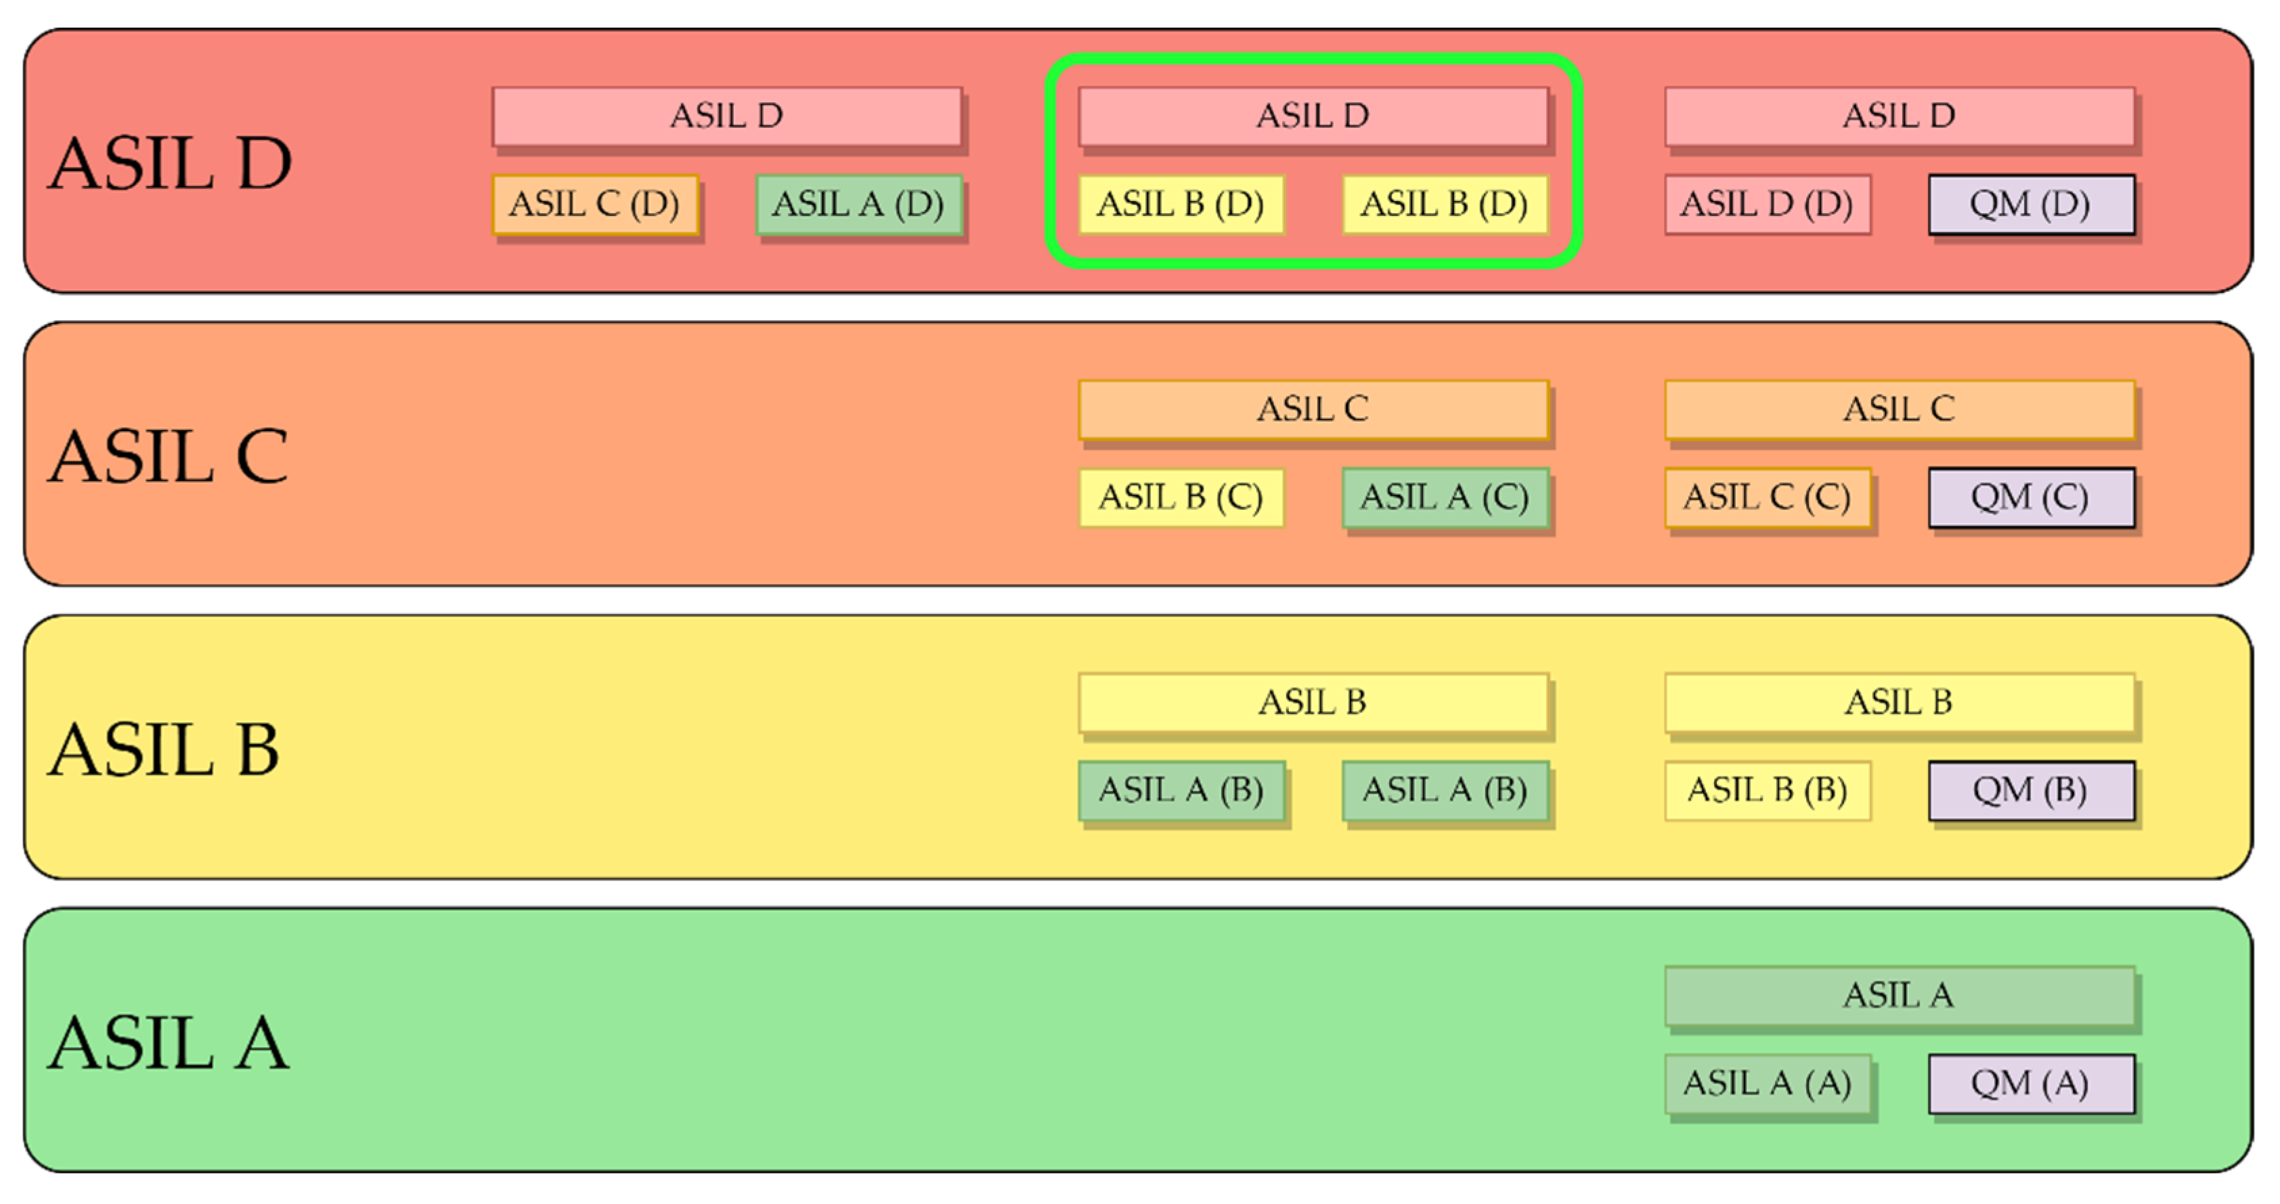Click the ASIL A header bar
2280x1204 pixels.
point(1898,996)
